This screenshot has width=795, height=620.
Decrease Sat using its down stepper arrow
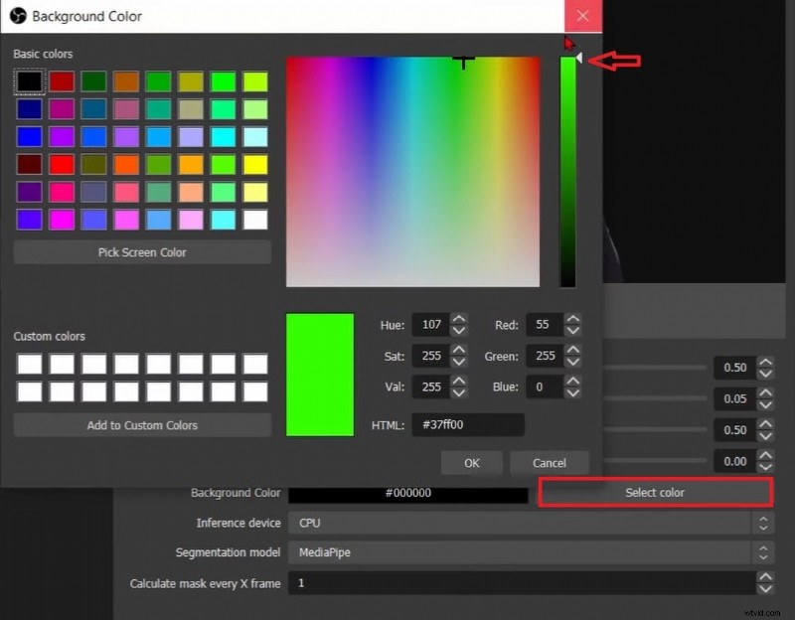coord(458,362)
